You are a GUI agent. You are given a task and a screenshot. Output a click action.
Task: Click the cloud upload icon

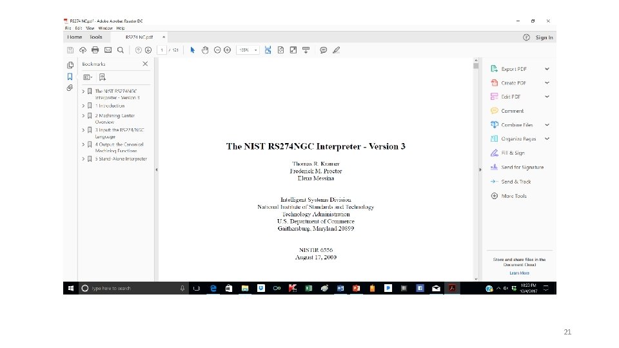click(83, 50)
